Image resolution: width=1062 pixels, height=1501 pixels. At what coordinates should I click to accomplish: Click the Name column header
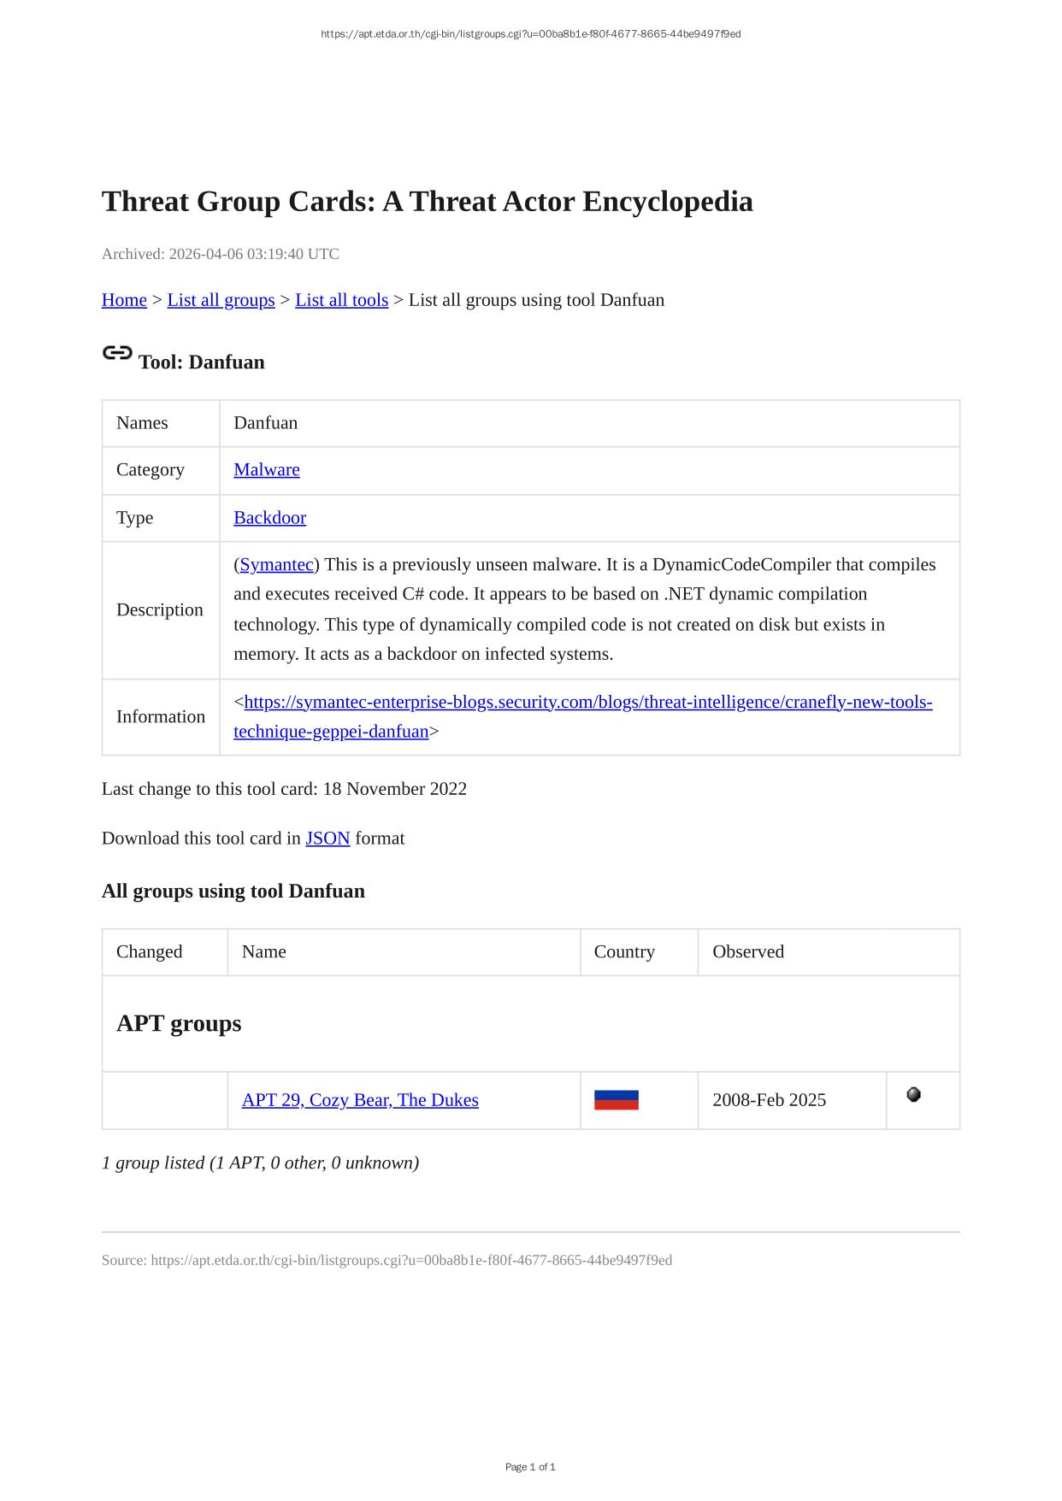tap(264, 951)
